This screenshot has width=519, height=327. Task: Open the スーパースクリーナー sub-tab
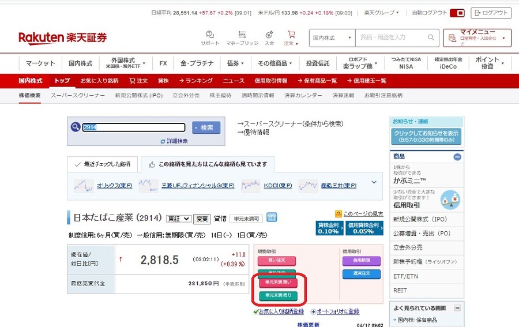78,95
